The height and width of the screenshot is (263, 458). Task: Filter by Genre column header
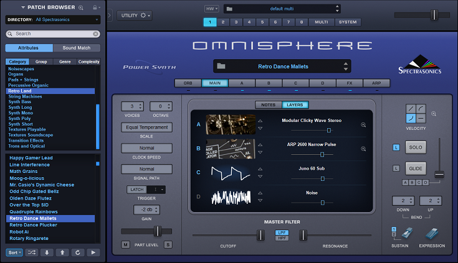[65, 62]
